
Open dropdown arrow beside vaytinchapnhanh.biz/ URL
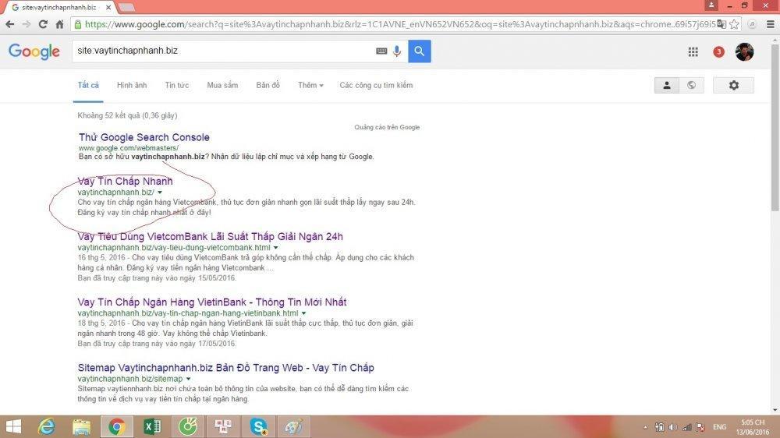click(160, 193)
